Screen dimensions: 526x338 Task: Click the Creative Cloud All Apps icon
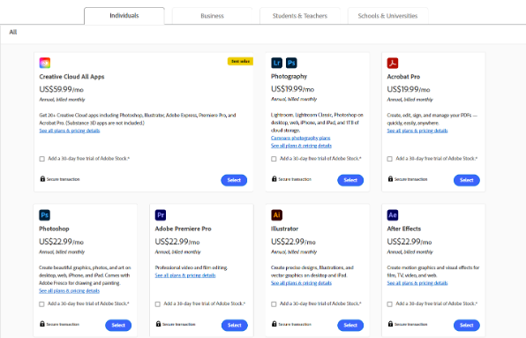(45, 63)
